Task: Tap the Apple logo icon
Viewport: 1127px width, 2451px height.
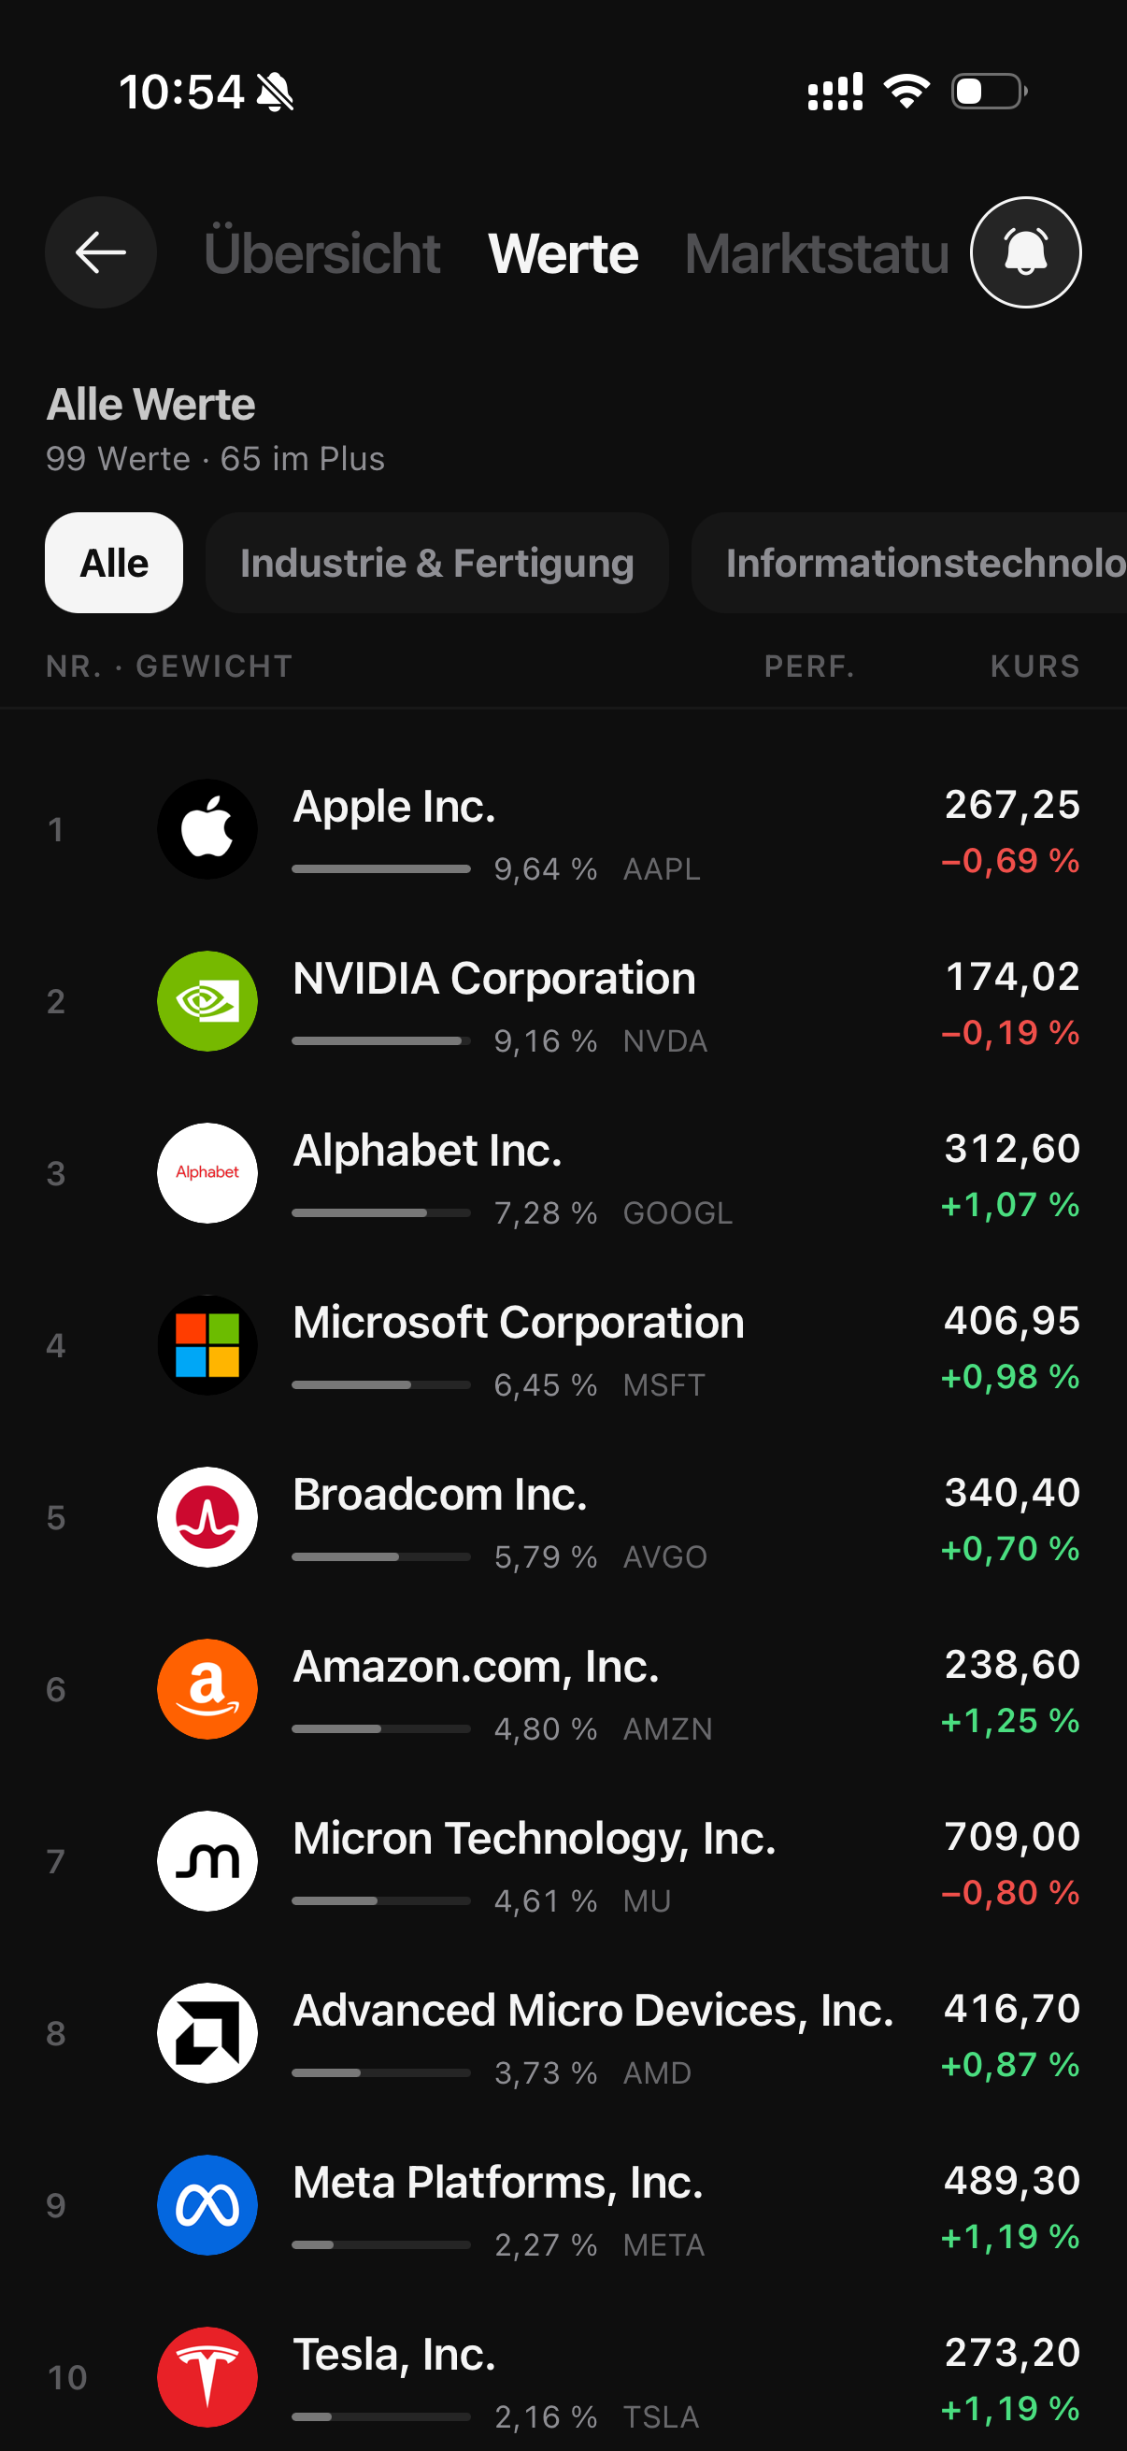Action: point(207,829)
